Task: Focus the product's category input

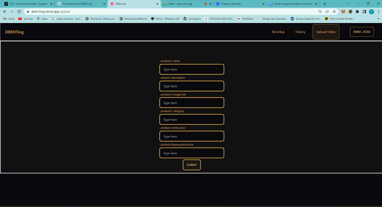Action: (x=192, y=120)
